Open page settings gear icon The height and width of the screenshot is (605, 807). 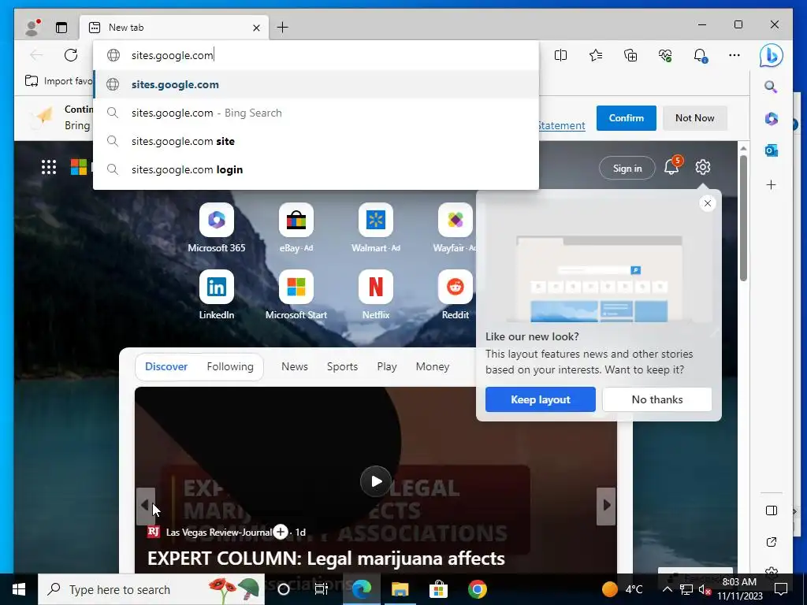point(702,167)
